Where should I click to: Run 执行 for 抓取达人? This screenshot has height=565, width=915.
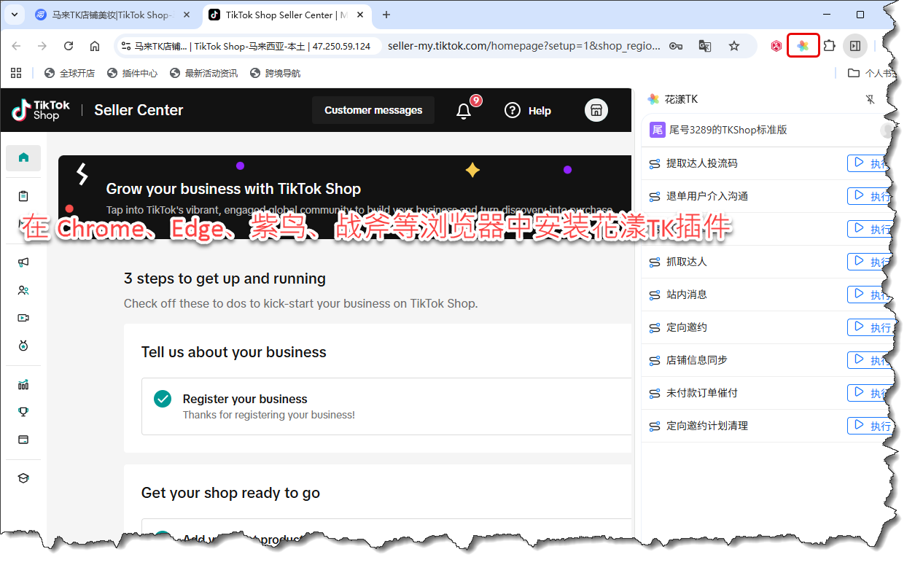point(870,262)
